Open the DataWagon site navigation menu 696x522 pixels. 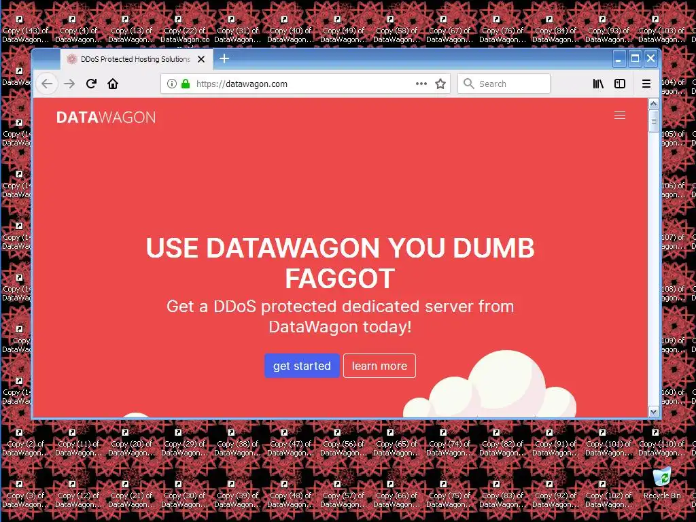click(620, 116)
